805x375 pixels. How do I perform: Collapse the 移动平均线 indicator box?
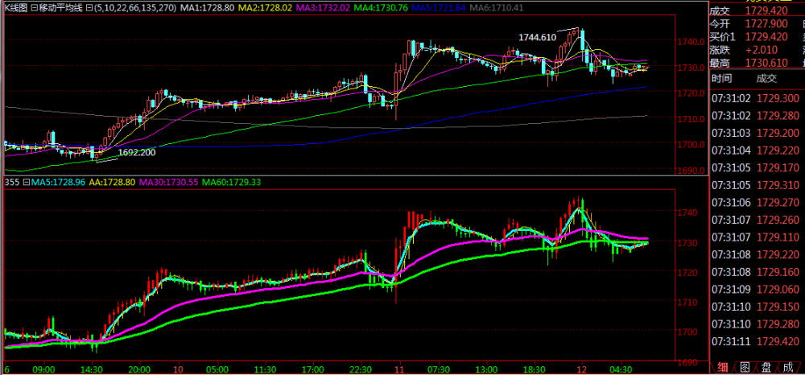[34, 8]
